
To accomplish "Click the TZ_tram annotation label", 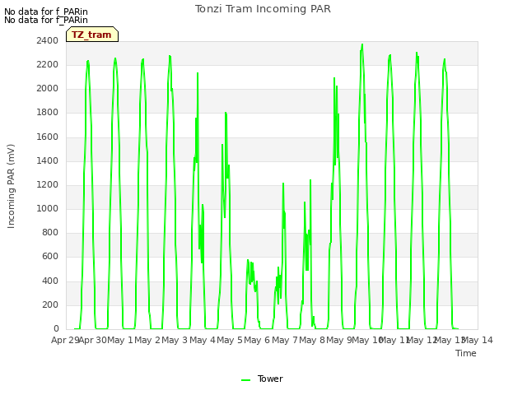I will pyautogui.click(x=91, y=35).
